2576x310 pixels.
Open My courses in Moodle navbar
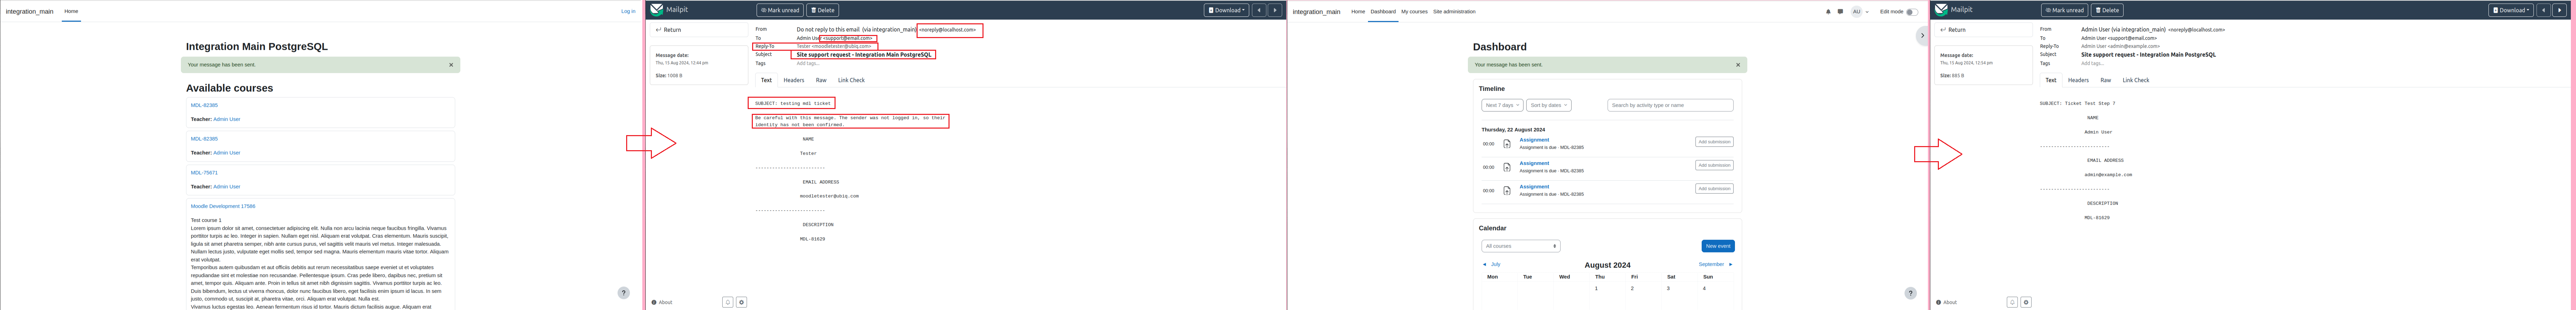1414,12
